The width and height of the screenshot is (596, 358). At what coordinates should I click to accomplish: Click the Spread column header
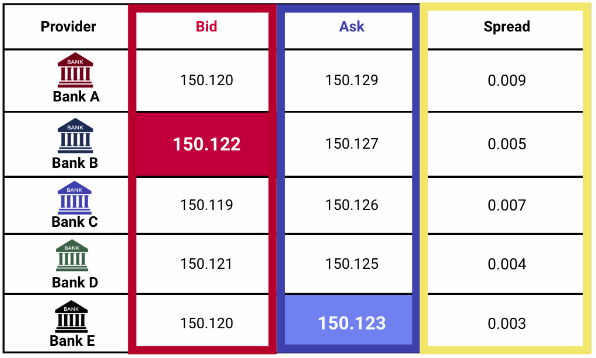pyautogui.click(x=507, y=27)
